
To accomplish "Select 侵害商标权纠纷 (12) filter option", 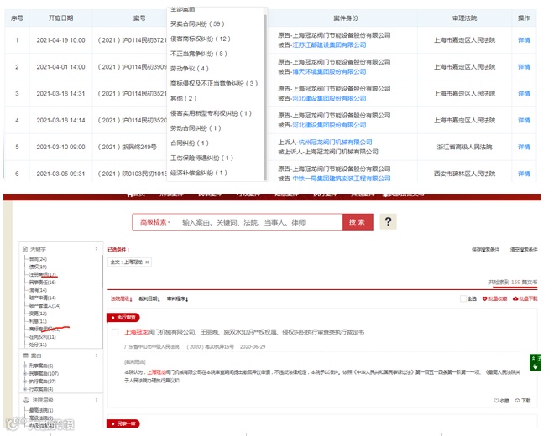I will click(200, 39).
